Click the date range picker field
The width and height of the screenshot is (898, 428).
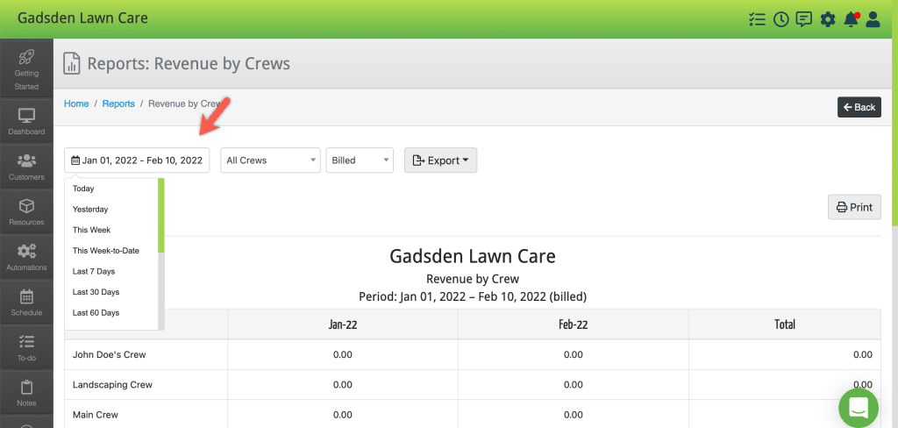click(x=137, y=160)
